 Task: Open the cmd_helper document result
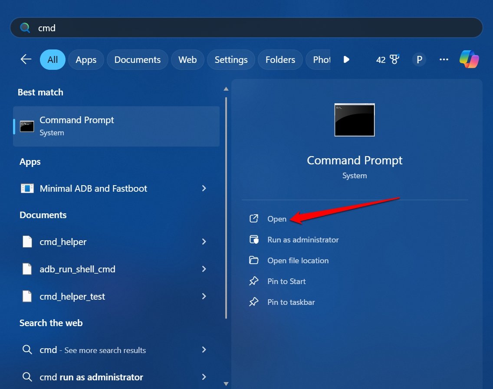[x=116, y=242]
